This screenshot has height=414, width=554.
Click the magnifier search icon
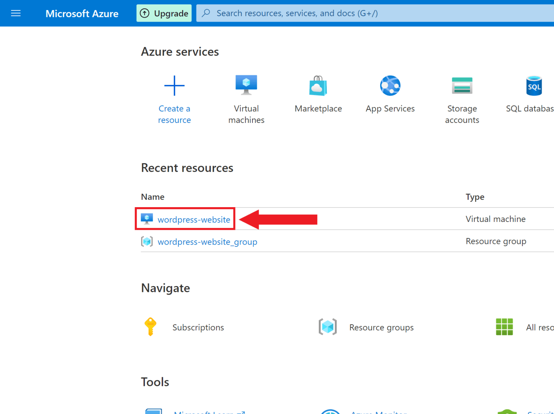click(206, 13)
